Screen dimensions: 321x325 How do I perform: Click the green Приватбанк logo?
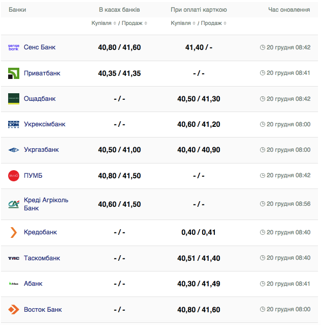(x=14, y=73)
